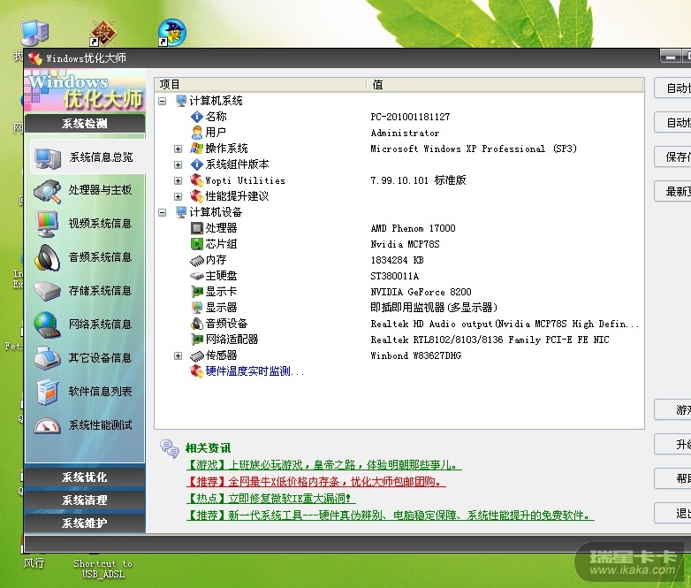This screenshot has height=588, width=691.
Task: Expand the 系统组件版本 node
Action: click(178, 165)
